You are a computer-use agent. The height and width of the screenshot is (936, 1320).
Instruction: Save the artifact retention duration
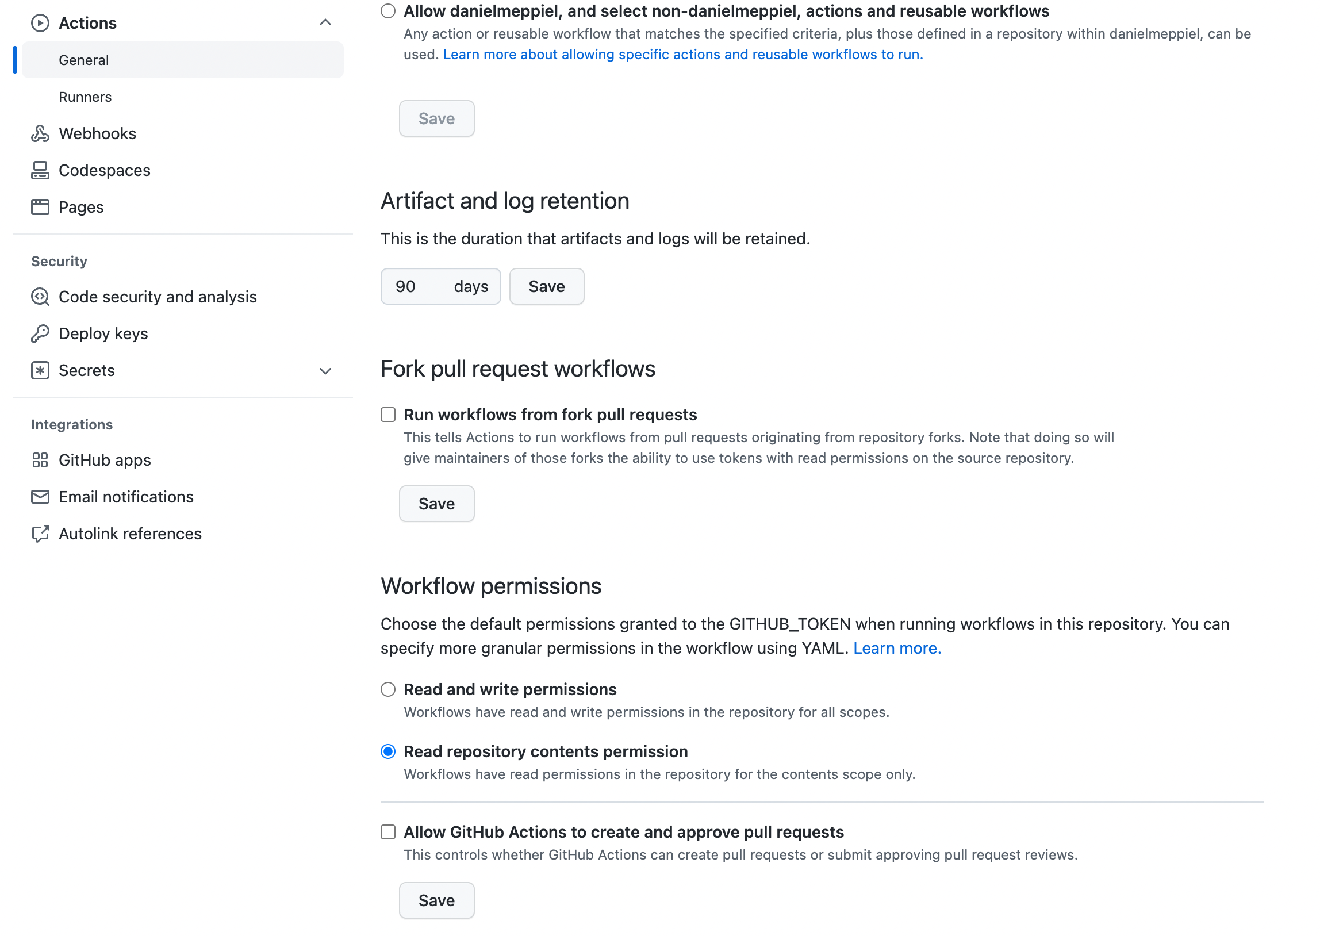pyautogui.click(x=546, y=286)
